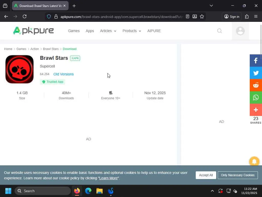
Task: Click the Sign in button
Action: point(232,17)
